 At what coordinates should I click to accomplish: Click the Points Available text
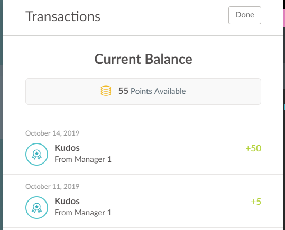[158, 91]
